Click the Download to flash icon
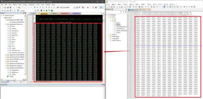 18,10
